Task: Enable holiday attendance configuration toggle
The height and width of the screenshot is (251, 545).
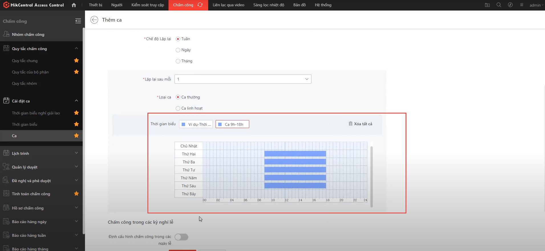Action: (181, 237)
